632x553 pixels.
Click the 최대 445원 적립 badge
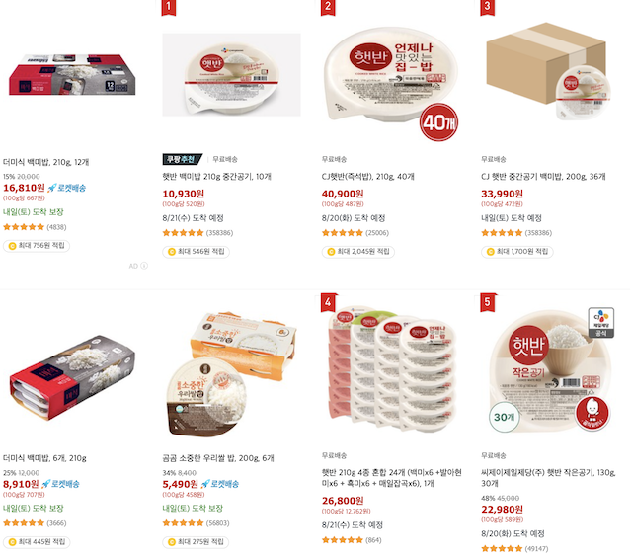[37, 542]
